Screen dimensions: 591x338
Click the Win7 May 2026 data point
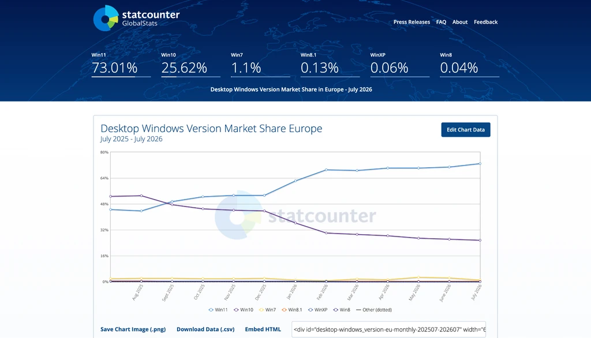[418, 277]
